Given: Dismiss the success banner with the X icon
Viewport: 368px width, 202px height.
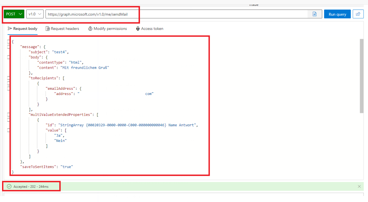Looking at the screenshot, I should [x=359, y=186].
